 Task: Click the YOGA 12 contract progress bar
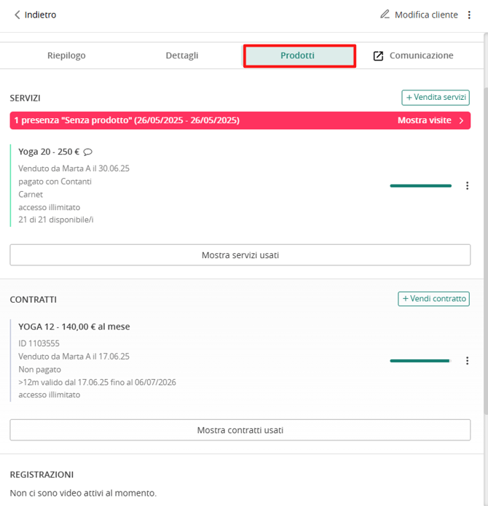[421, 361]
